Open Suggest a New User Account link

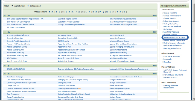pyautogui.click(x=174, y=37)
